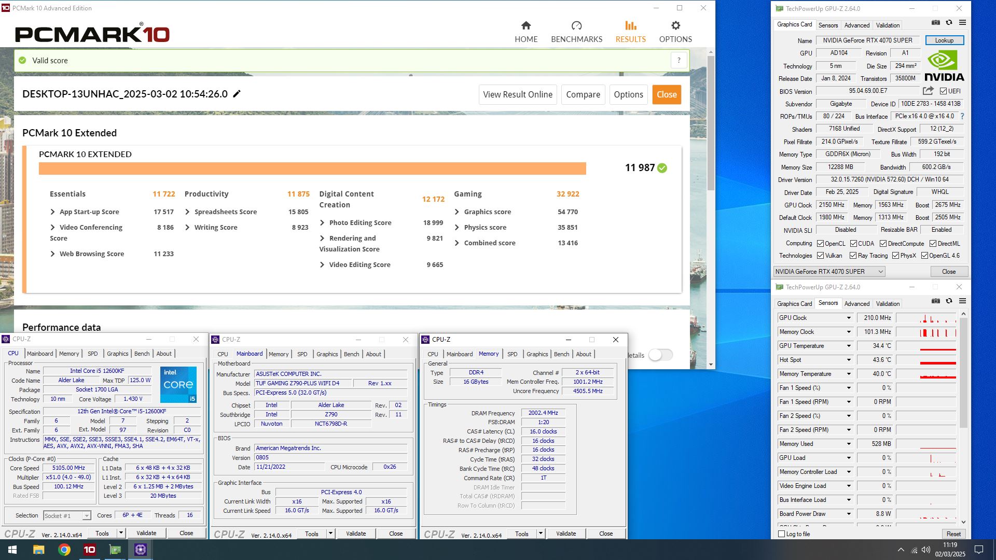Click orange Close button in PCMark
996x560 pixels.
pos(667,94)
